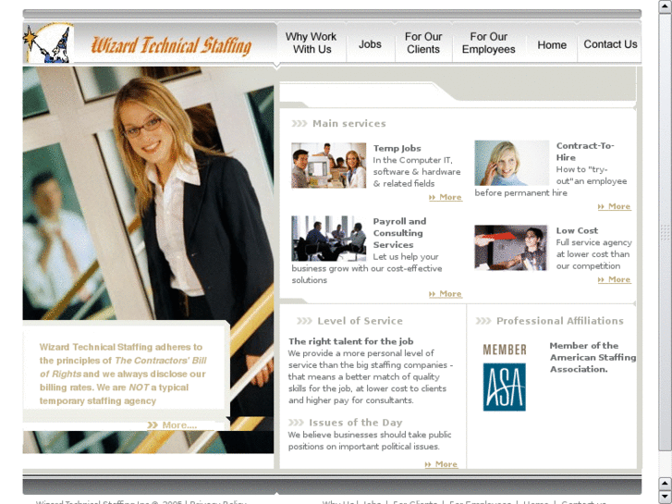672x504 pixels.
Task: Click Payroll and Consulting Services heading
Action: pyautogui.click(x=399, y=233)
